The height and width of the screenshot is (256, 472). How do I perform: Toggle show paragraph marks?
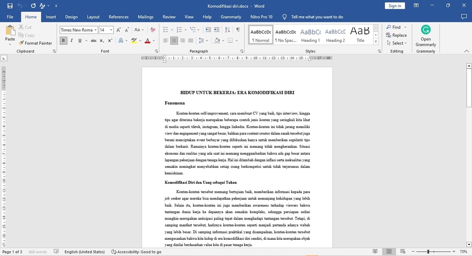pyautogui.click(x=238, y=30)
